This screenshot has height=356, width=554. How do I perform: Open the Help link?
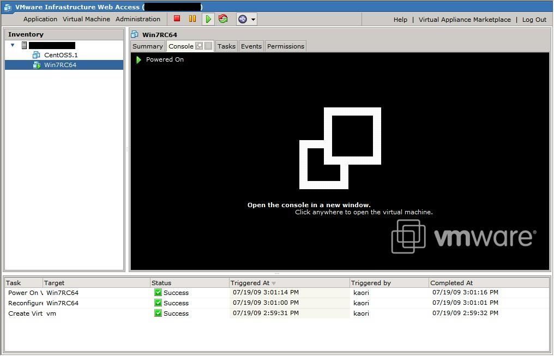pyautogui.click(x=400, y=20)
